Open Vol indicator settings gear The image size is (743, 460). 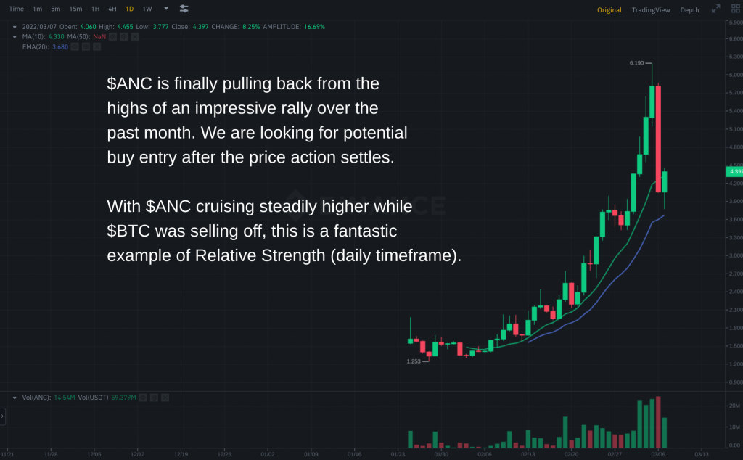click(154, 398)
